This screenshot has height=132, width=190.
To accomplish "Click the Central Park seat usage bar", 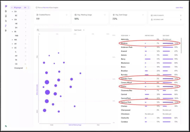I will tap(168, 98).
